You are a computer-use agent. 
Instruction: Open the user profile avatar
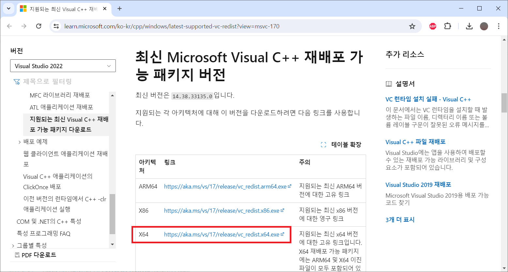[x=484, y=26]
